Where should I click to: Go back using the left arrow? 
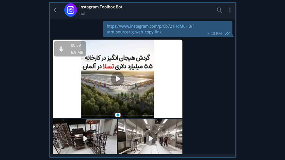pyautogui.click(x=56, y=10)
